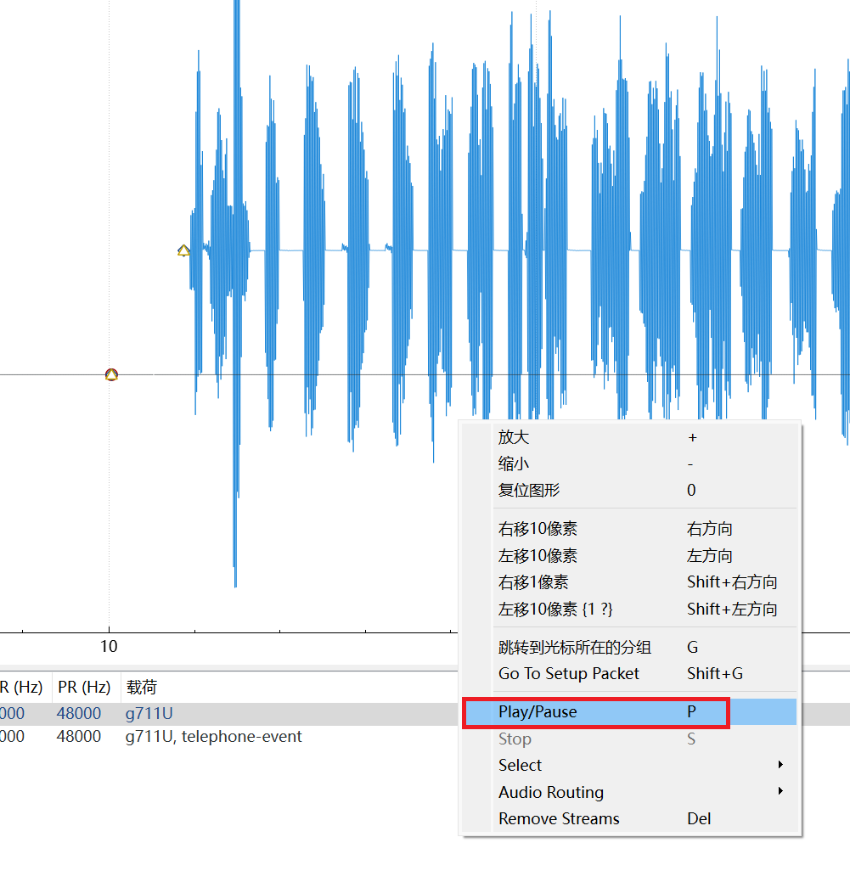The height and width of the screenshot is (882, 850).
Task: Expand the Audio Routing submenu
Action: (x=630, y=792)
